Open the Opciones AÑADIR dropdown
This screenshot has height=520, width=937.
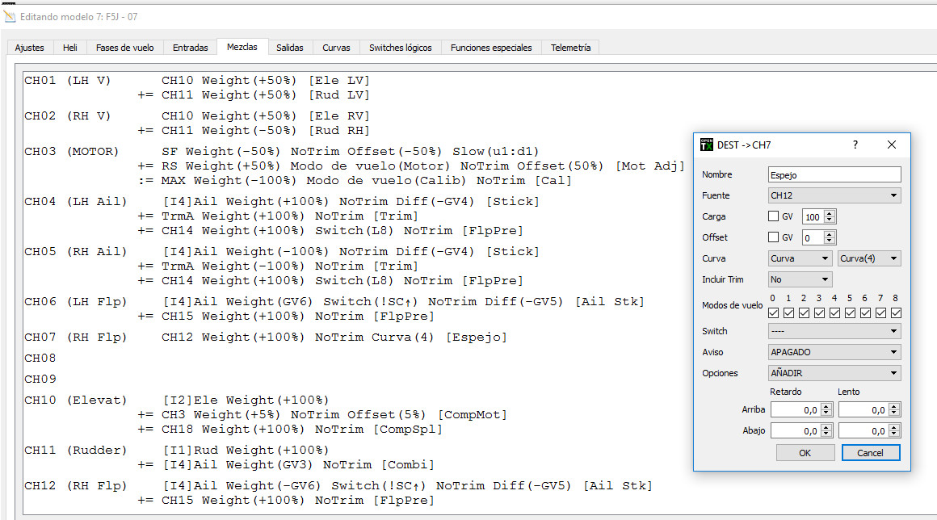(x=834, y=373)
